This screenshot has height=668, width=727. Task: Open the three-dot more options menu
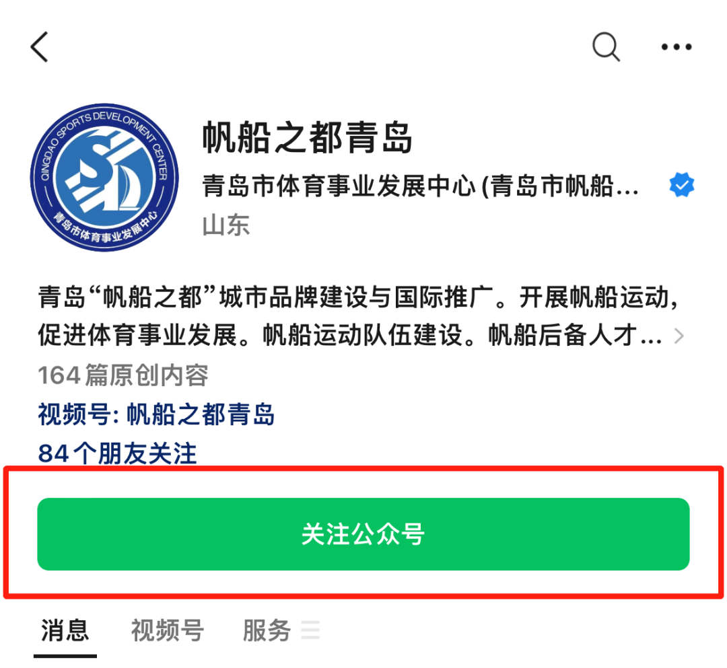tap(677, 47)
